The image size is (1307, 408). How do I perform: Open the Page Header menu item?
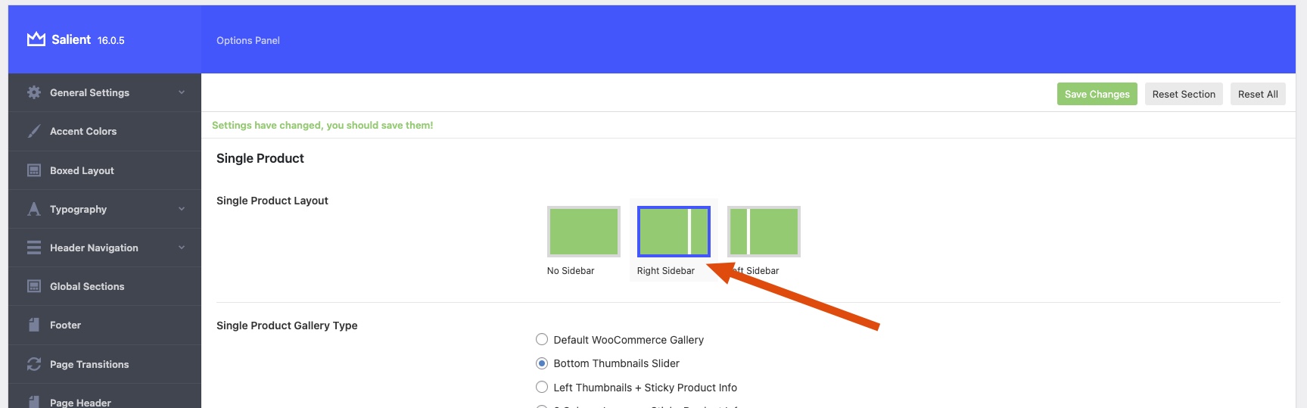coord(80,402)
